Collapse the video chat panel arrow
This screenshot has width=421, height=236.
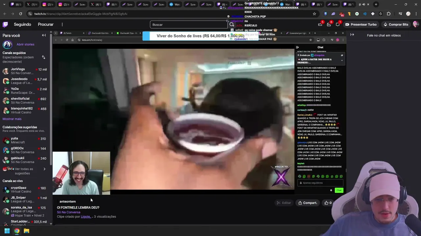click(352, 34)
